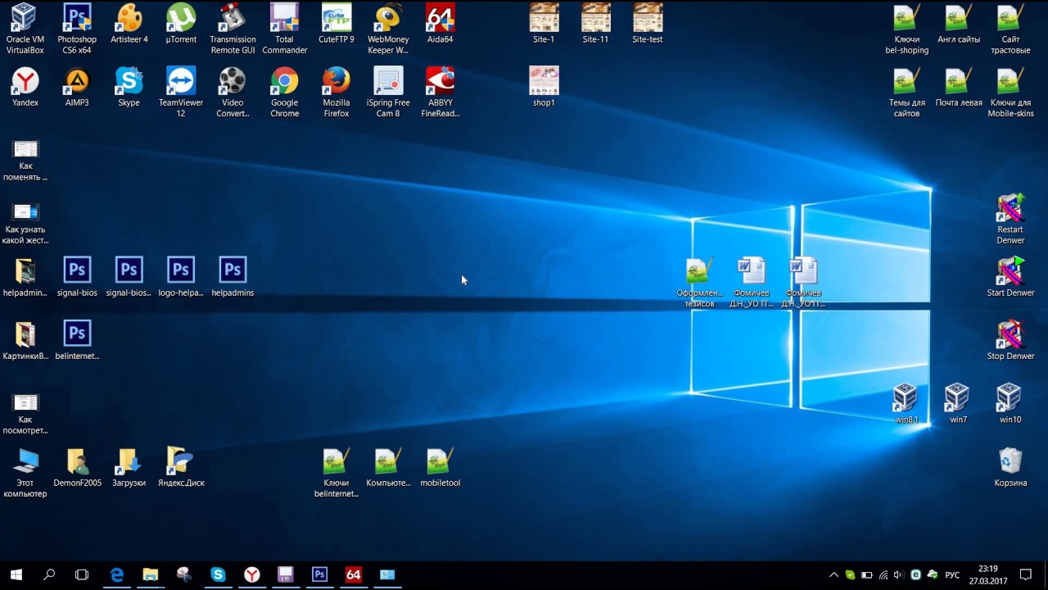Open the Action Center notifications icon
Viewport: 1048px width, 590px height.
1025,575
